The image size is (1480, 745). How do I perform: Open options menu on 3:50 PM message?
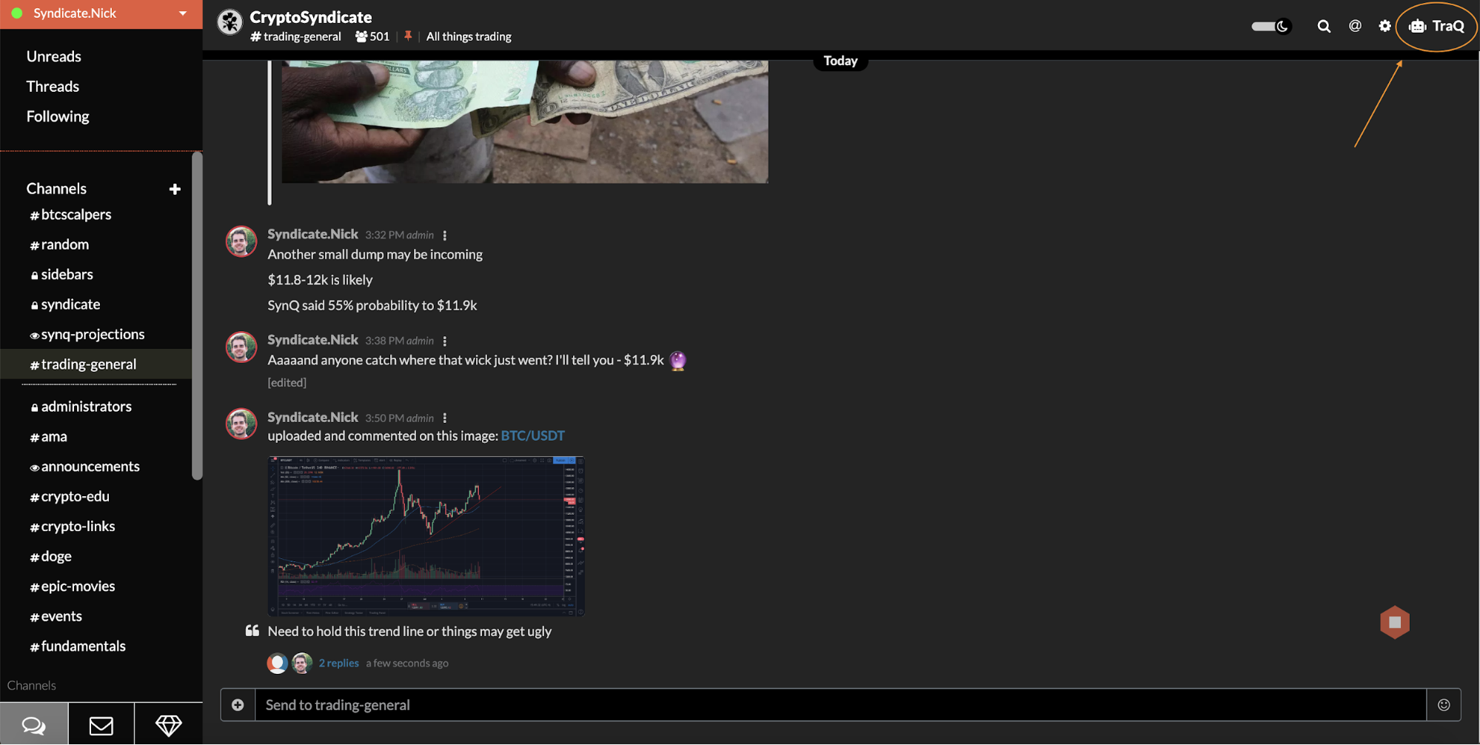[445, 418]
